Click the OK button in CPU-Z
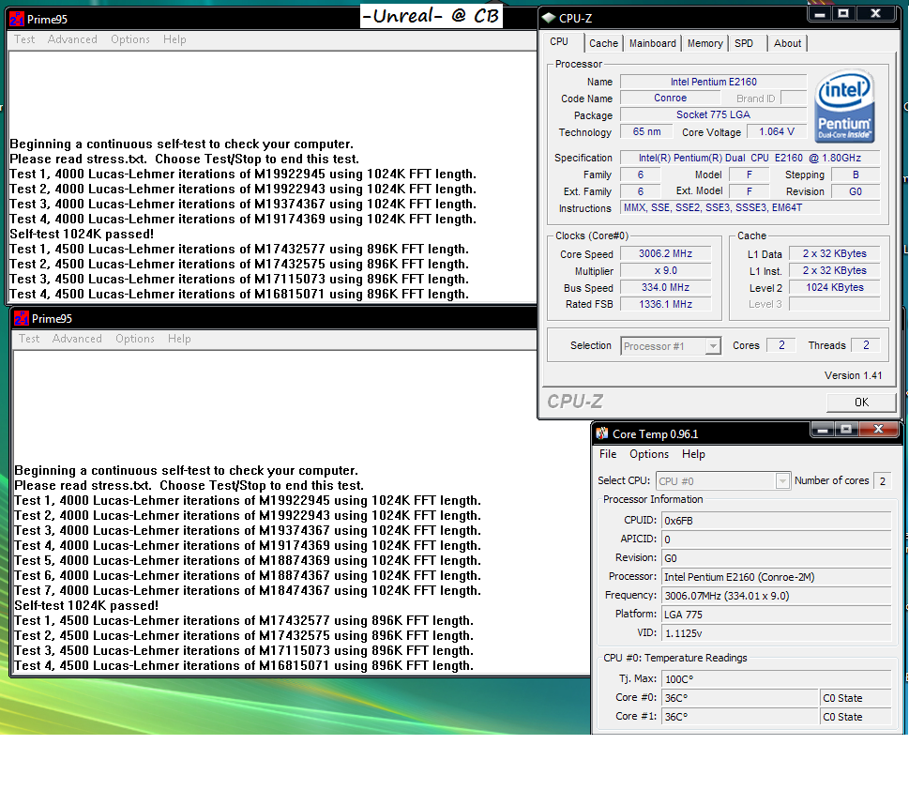Screen dimensions: 909x790 (x=861, y=402)
